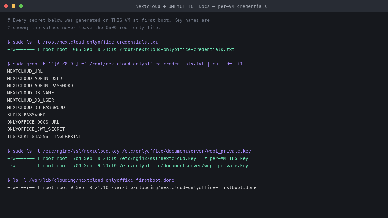The width and height of the screenshot is (388, 218).
Task: Select the NEXTCLOUD_DB_PASSWORD key name
Action: coord(36,107)
